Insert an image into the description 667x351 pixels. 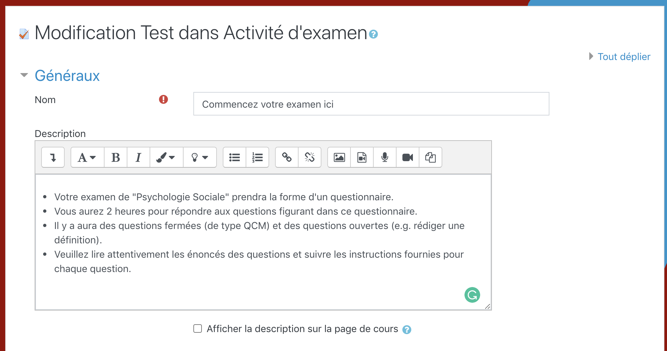click(x=339, y=158)
